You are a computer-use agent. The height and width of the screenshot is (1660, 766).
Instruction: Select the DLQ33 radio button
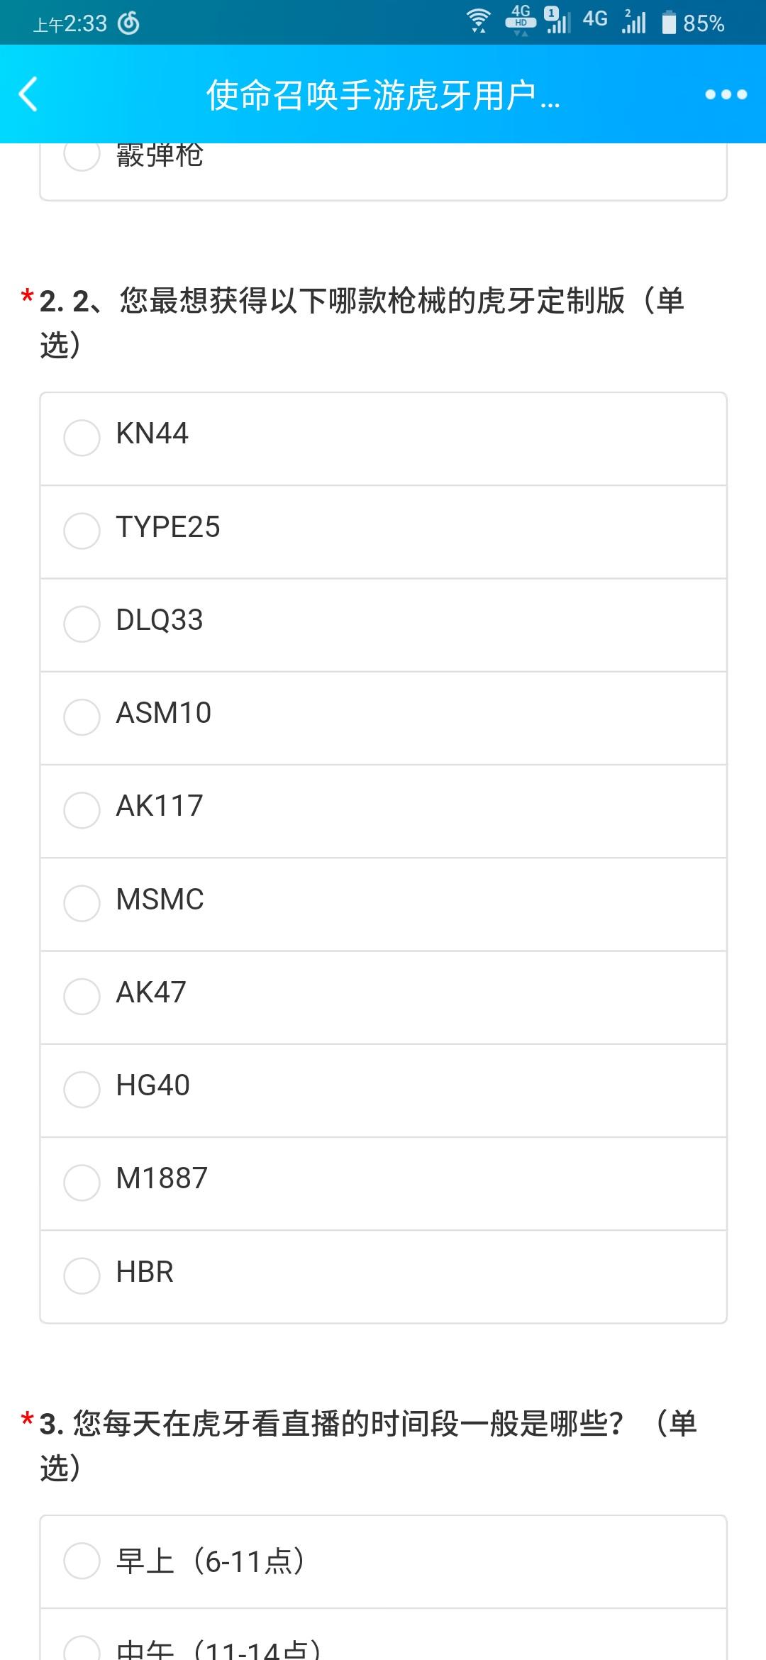[383, 625]
